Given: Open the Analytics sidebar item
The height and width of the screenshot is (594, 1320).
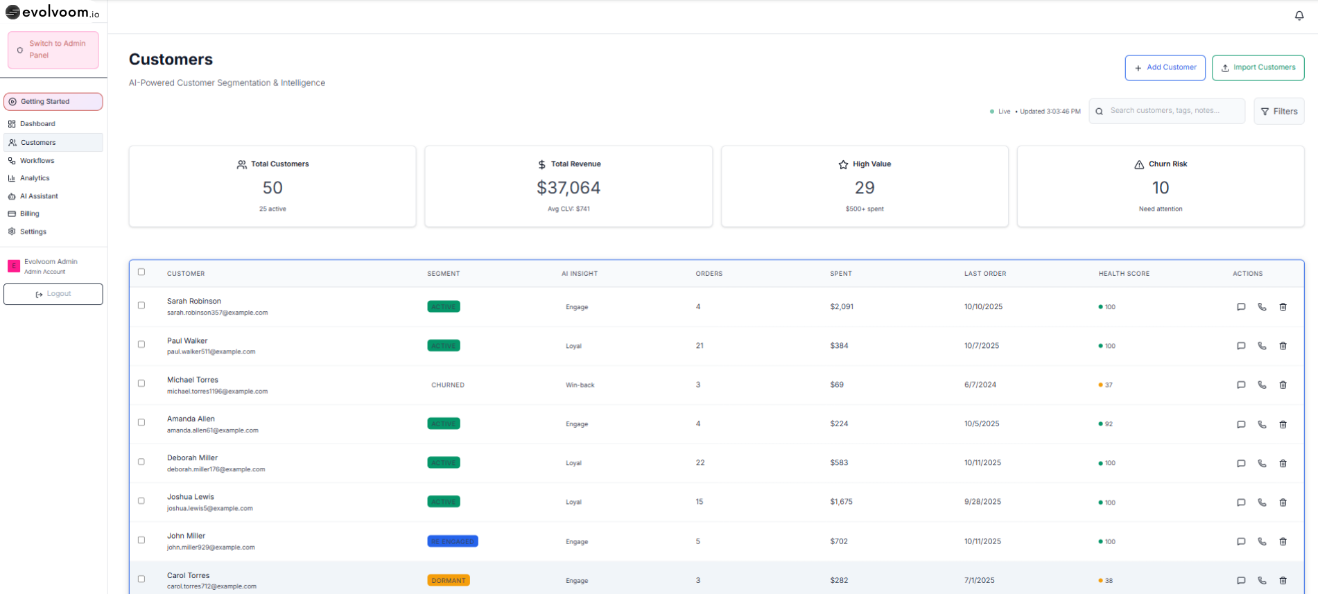Looking at the screenshot, I should [35, 178].
